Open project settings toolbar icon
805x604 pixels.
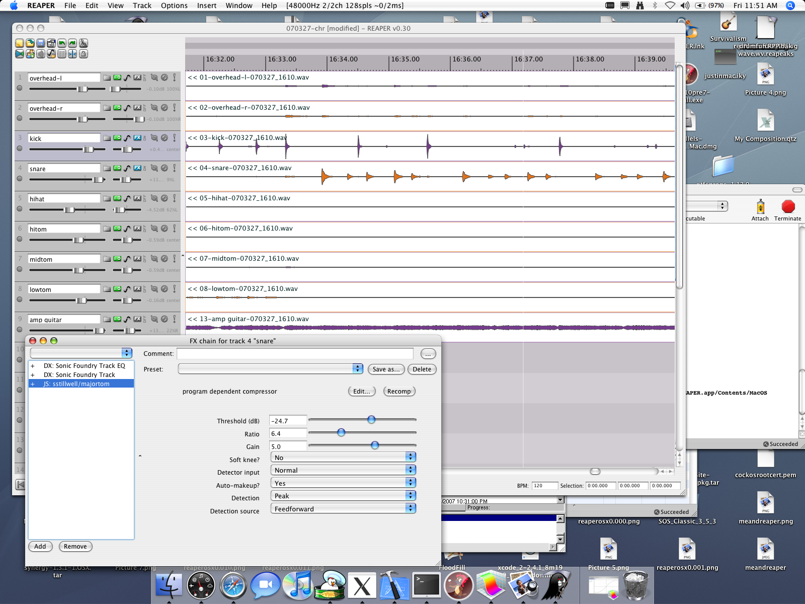(x=51, y=43)
